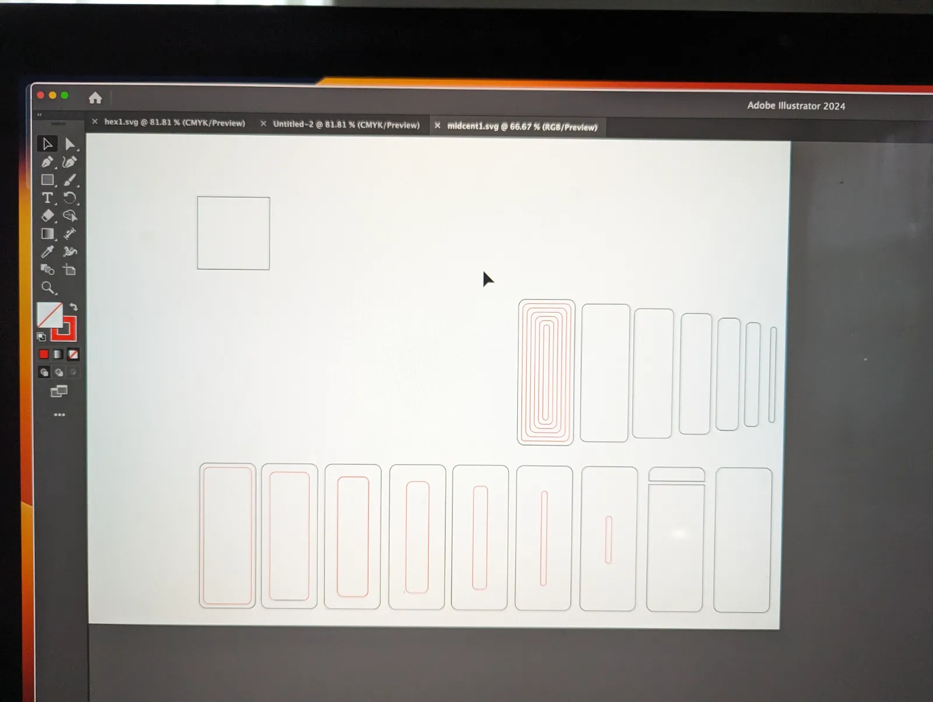Click the Fill color box

click(50, 315)
